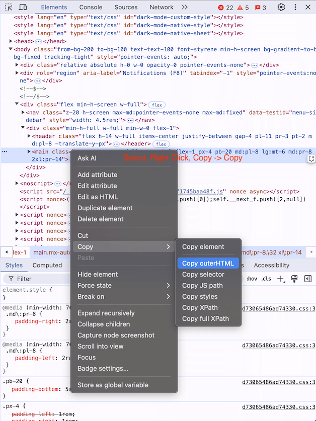Toggle the device toolbar icon
The width and height of the screenshot is (316, 421).
(23, 7)
